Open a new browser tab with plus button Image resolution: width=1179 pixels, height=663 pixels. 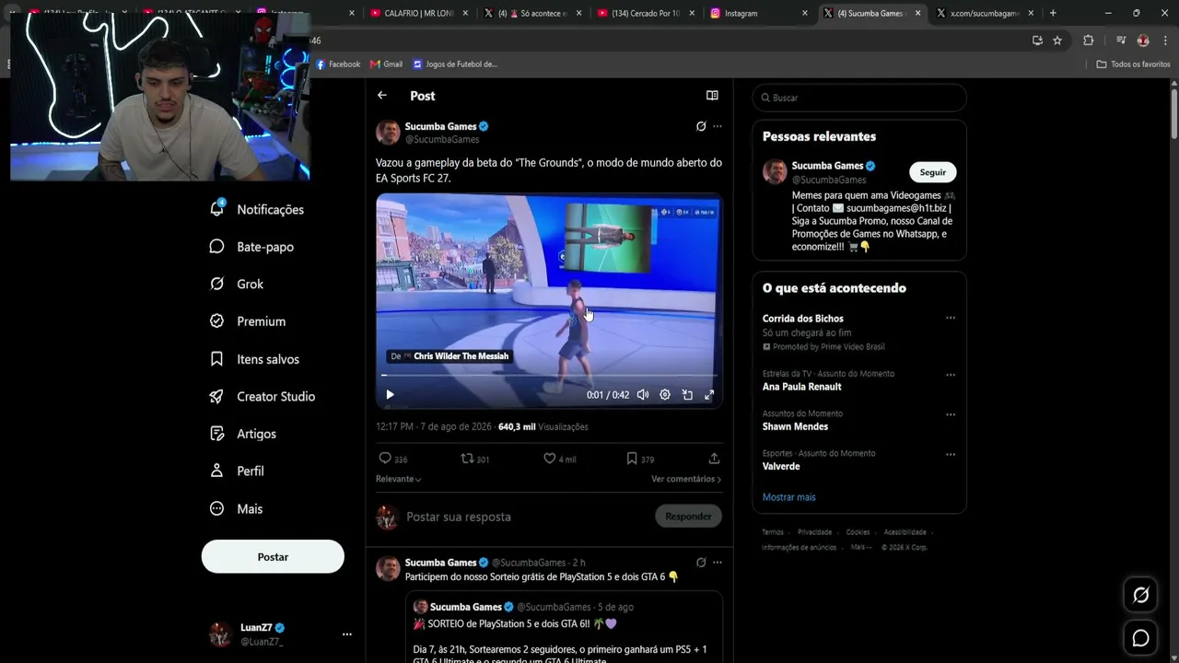tap(1053, 13)
